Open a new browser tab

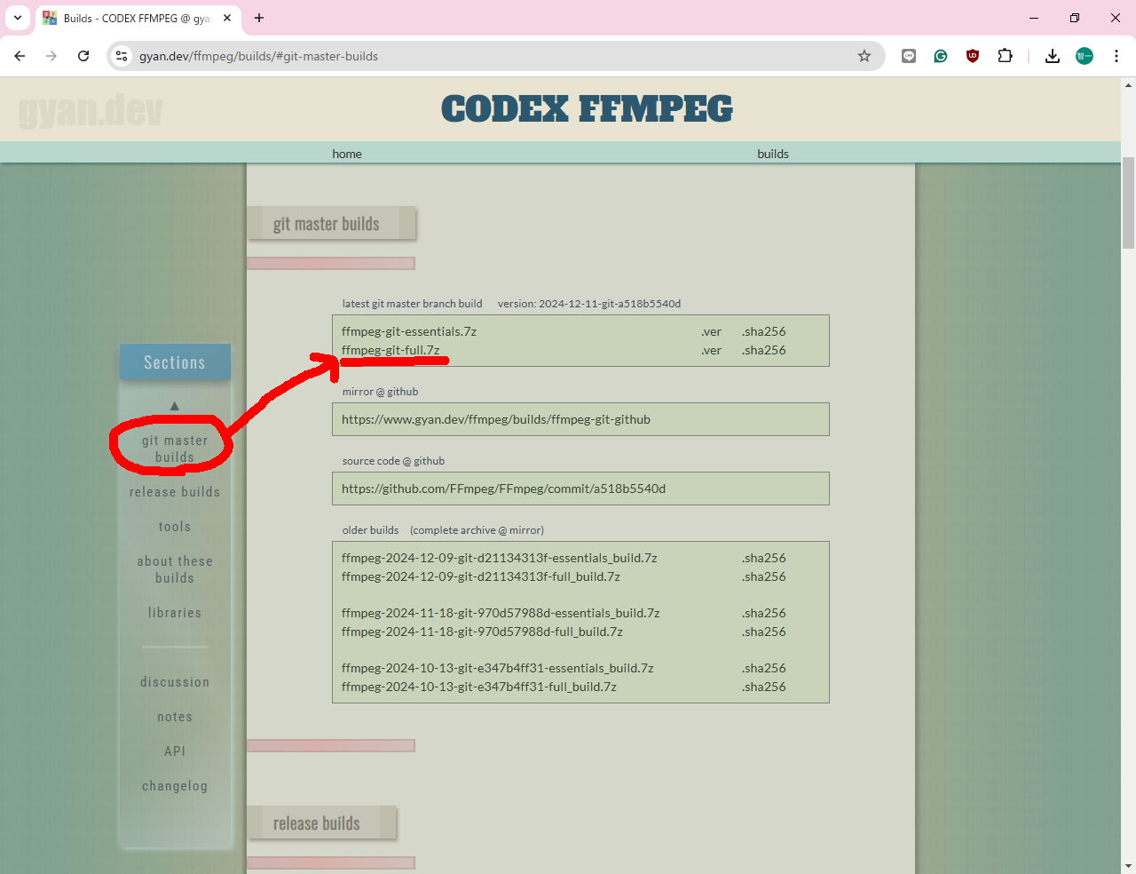point(259,18)
